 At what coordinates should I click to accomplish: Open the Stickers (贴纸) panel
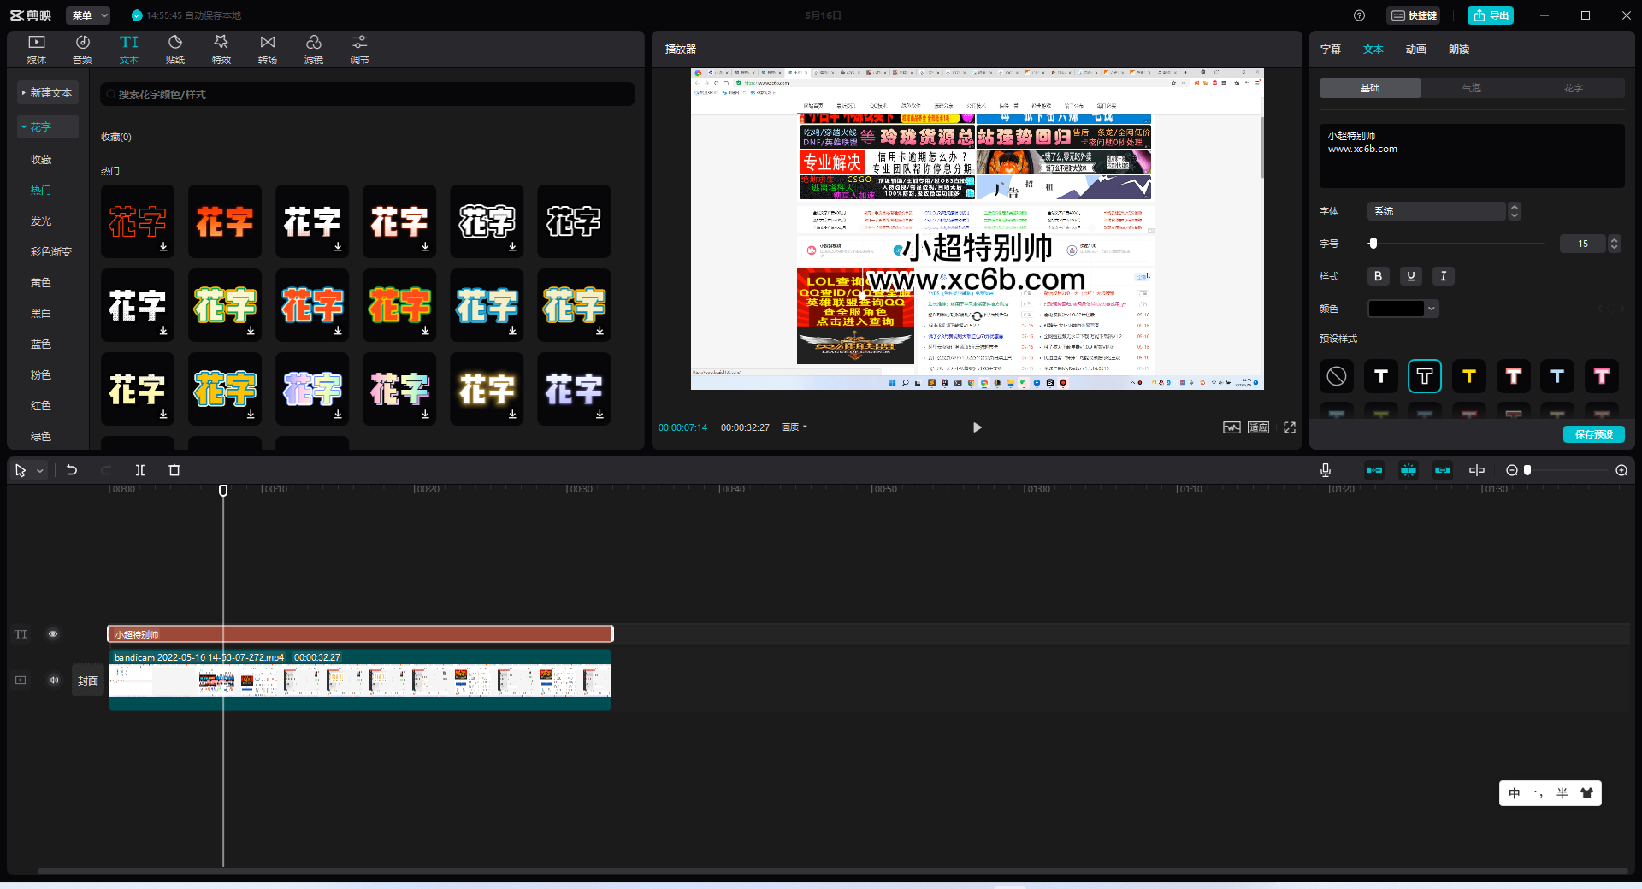(x=175, y=49)
